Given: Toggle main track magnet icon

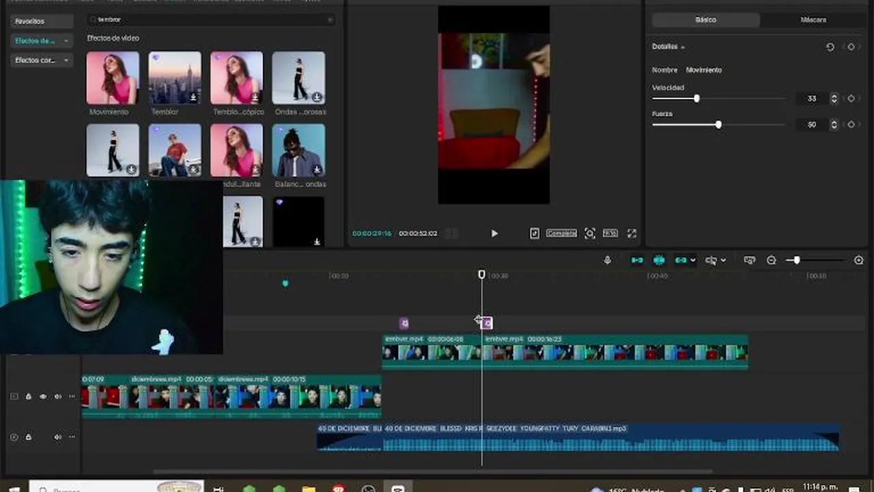Looking at the screenshot, I should coord(637,260).
